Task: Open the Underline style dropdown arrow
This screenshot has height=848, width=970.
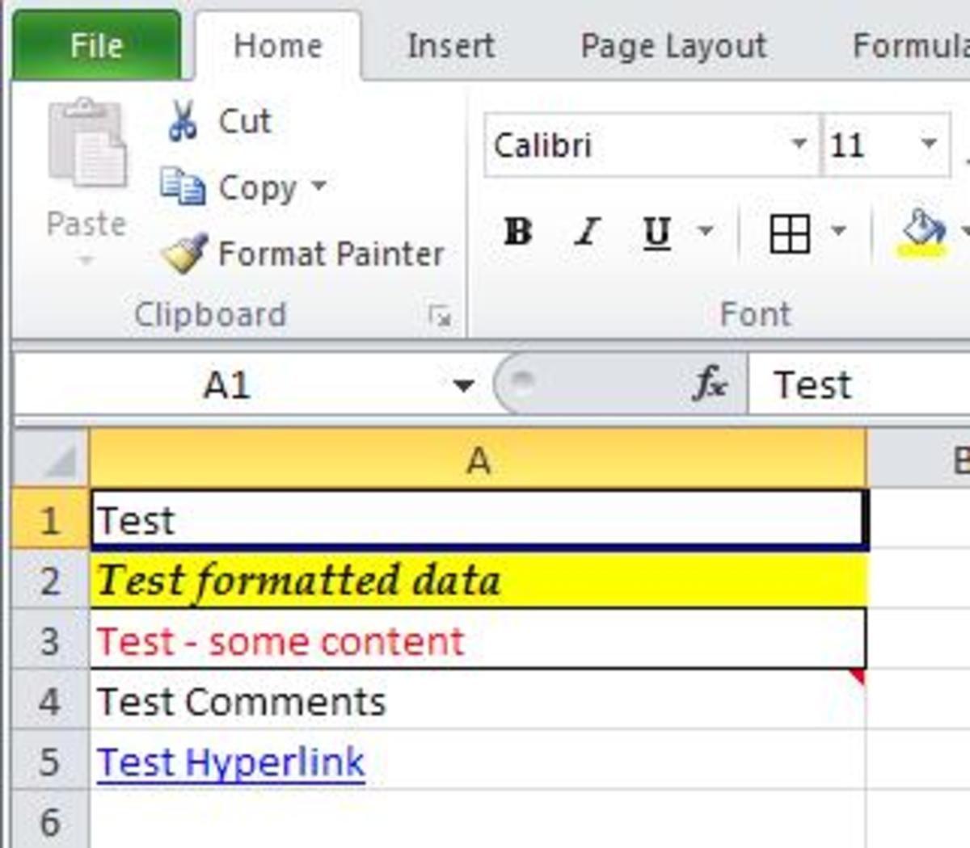Action: point(703,233)
